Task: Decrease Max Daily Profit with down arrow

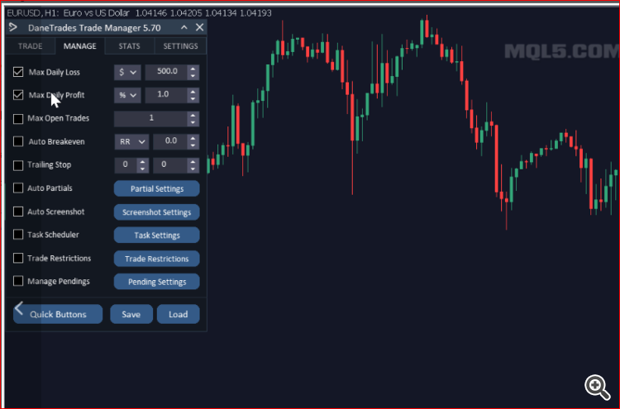Action: 193,99
